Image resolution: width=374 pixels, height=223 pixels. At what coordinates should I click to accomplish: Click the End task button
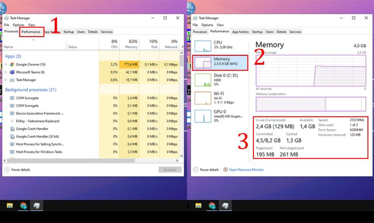point(170,170)
